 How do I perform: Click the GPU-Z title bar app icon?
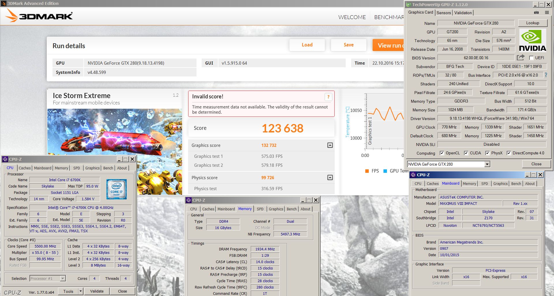pyautogui.click(x=408, y=5)
